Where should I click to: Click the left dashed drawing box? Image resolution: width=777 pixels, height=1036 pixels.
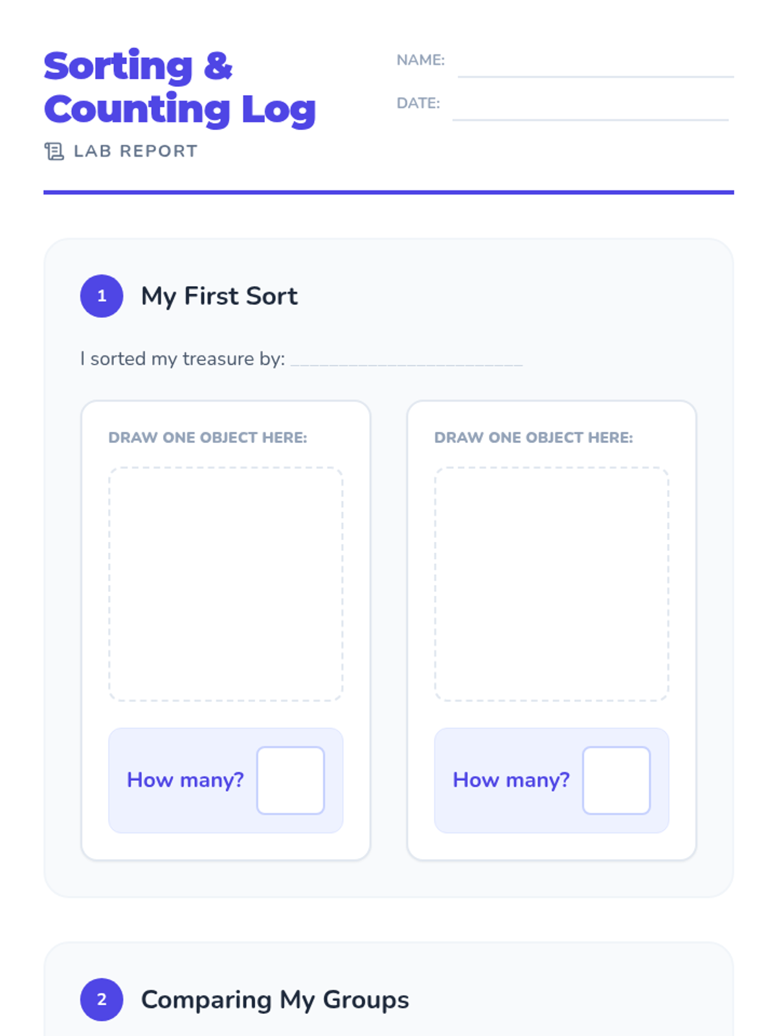[x=225, y=583]
